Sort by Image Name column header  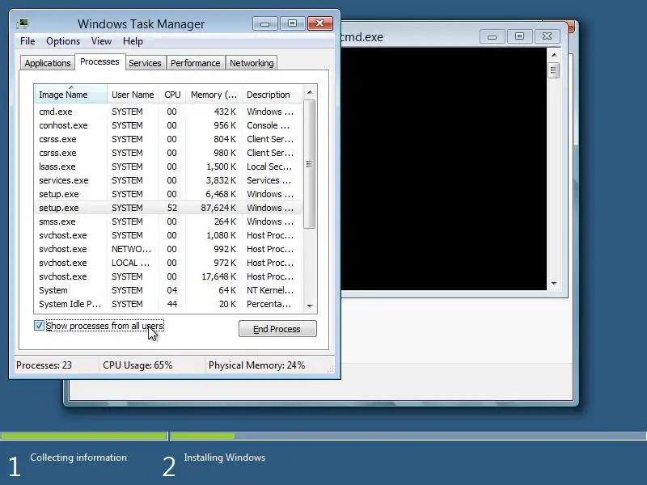pyautogui.click(x=70, y=95)
